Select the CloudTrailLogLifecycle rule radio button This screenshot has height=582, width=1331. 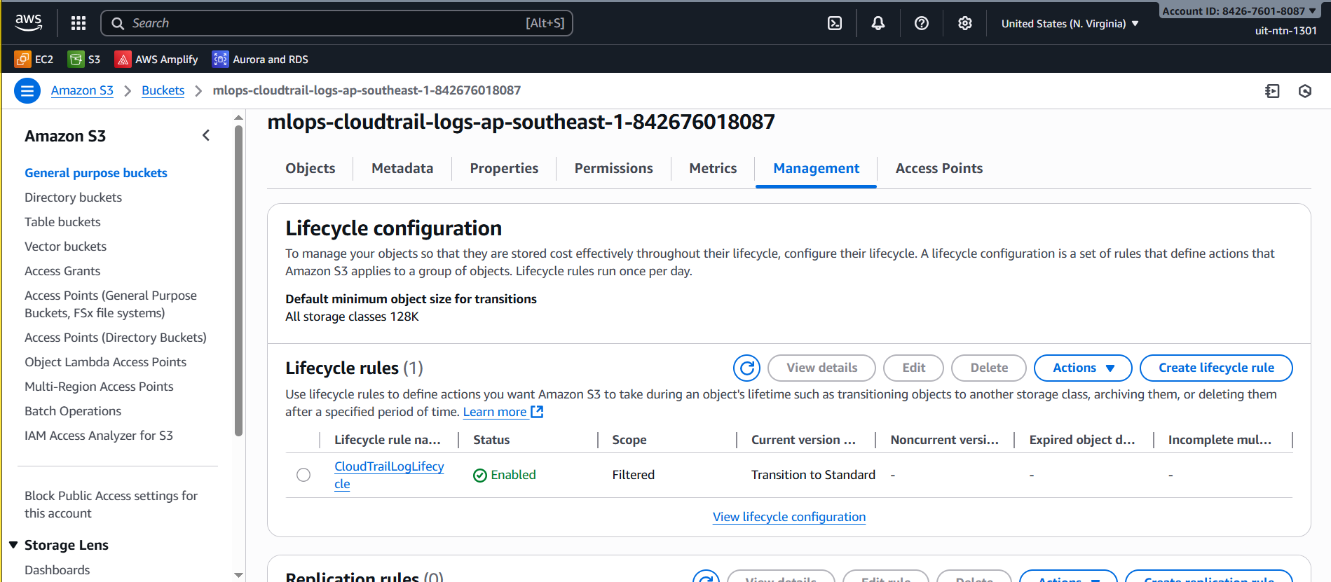point(303,475)
